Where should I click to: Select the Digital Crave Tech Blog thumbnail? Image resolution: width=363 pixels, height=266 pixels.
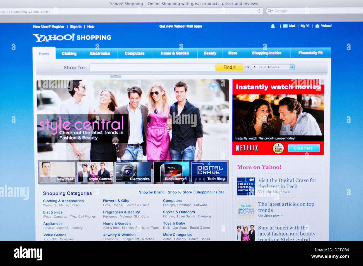click(209, 172)
